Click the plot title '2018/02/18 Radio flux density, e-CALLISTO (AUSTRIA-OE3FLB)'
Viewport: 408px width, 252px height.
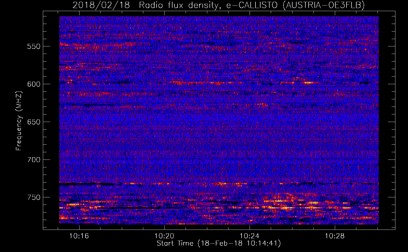219,5
